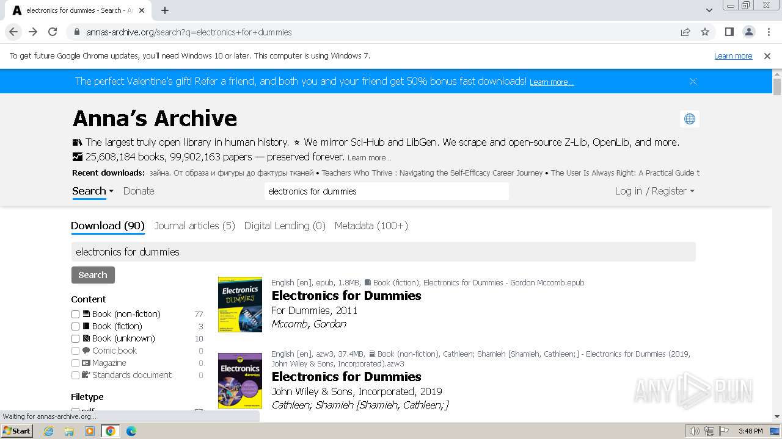Click the Chrome taskbar icon
This screenshot has height=439, width=782.
110,431
